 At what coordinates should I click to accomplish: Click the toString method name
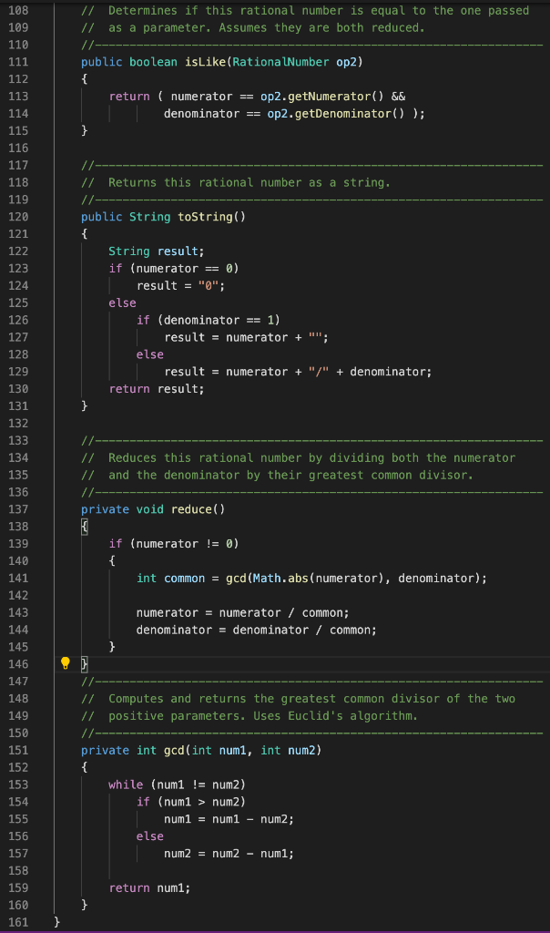click(x=206, y=217)
